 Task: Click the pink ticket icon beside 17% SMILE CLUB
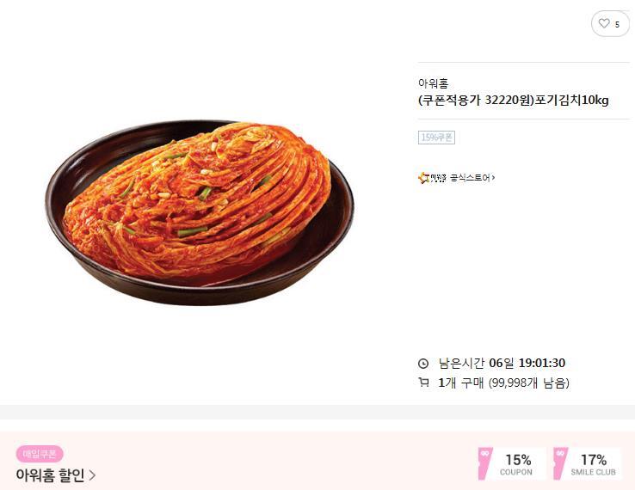click(561, 463)
